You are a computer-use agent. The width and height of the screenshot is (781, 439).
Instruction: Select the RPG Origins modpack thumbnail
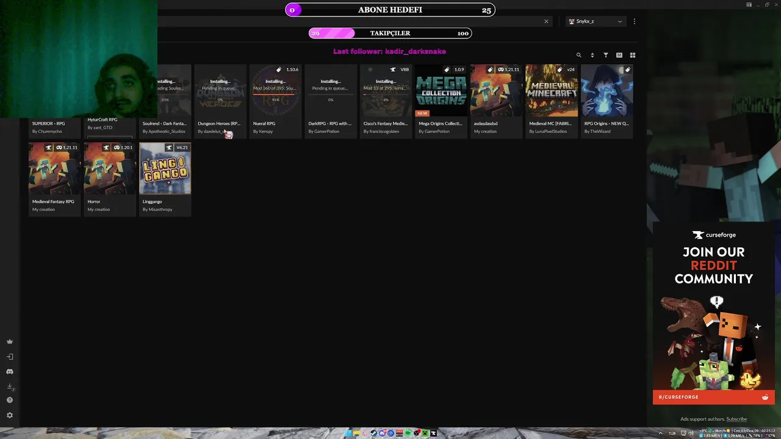(607, 91)
